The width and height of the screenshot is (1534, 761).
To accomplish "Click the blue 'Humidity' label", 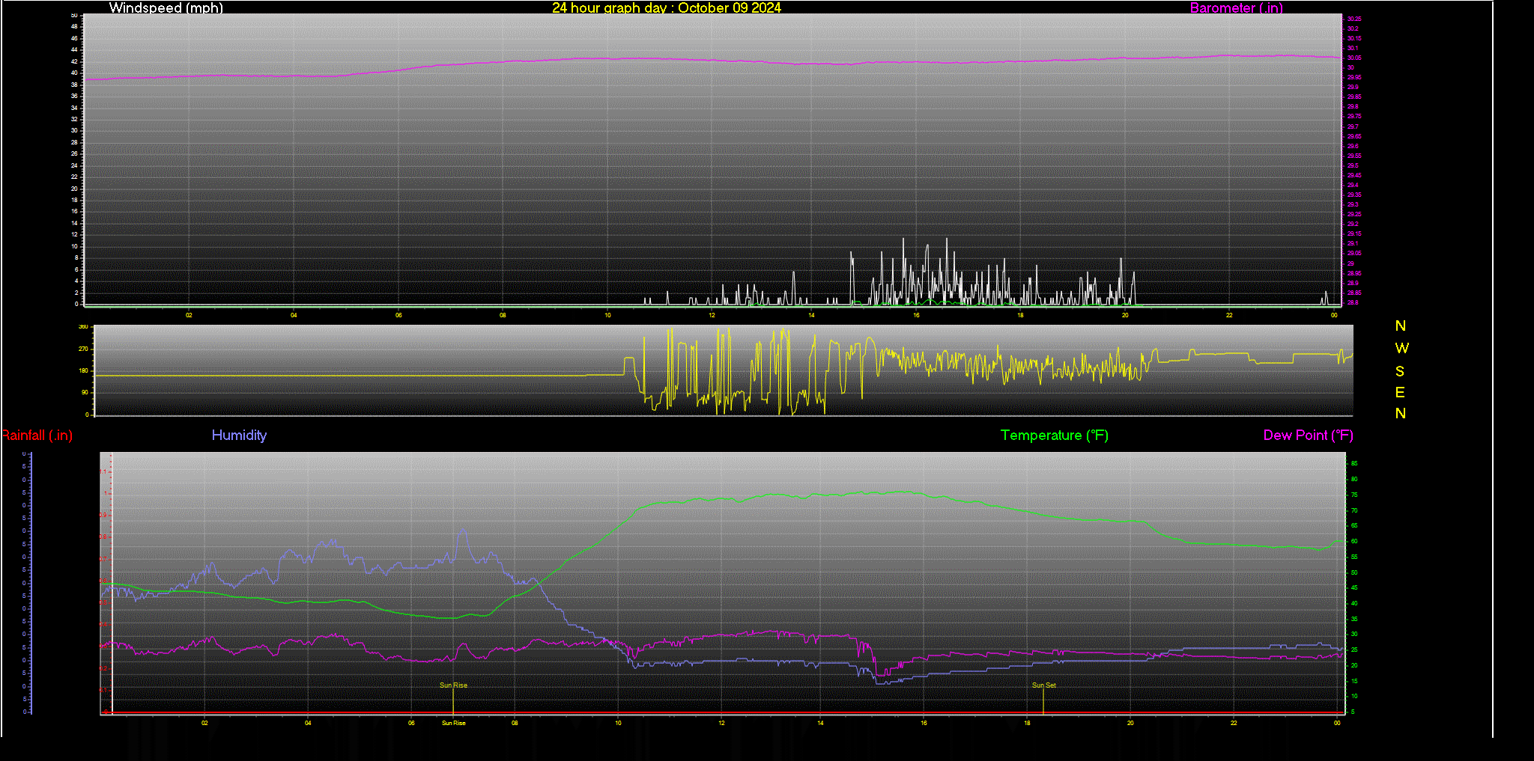I will (239, 435).
